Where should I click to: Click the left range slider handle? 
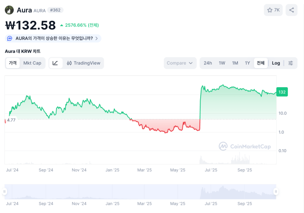coord(5,191)
